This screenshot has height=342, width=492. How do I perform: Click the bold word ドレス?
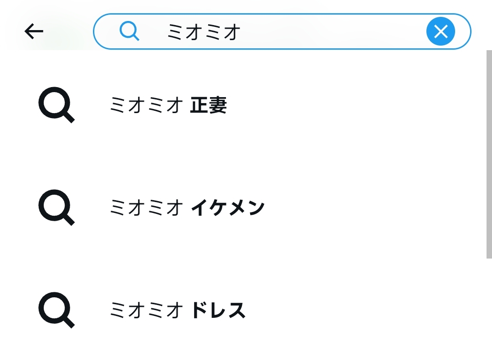pos(218,310)
